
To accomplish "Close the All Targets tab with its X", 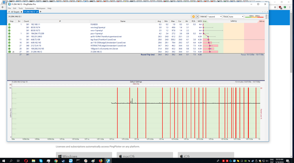I will pos(21,12).
